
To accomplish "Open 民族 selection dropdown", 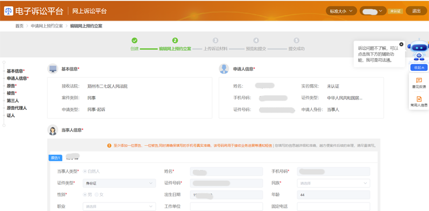I will [333, 183].
